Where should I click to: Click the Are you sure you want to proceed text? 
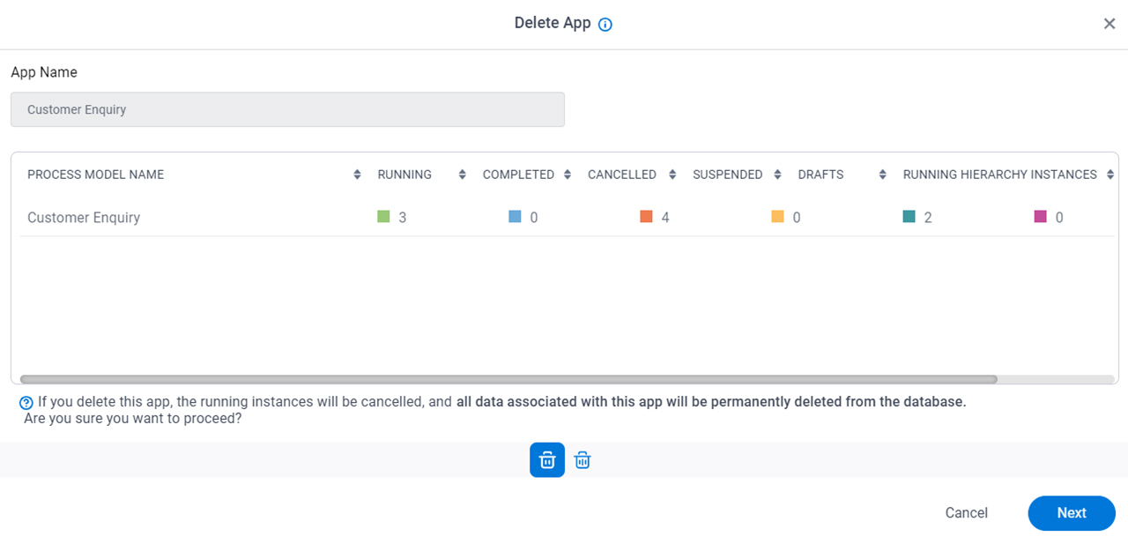tap(133, 419)
